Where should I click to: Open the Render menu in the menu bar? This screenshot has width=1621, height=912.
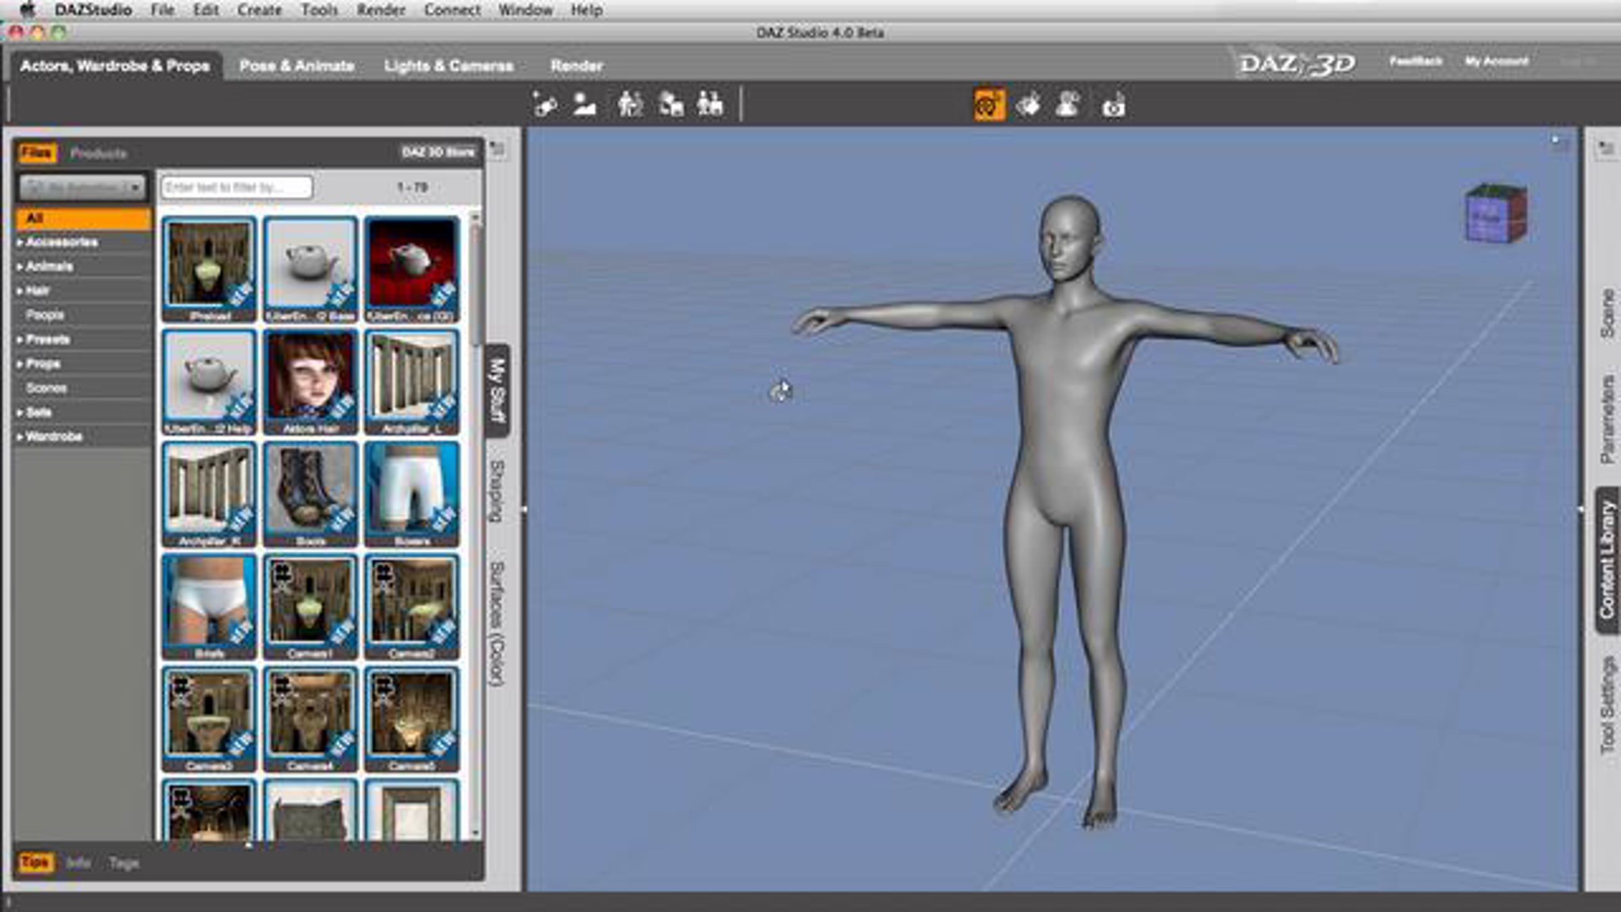380,10
